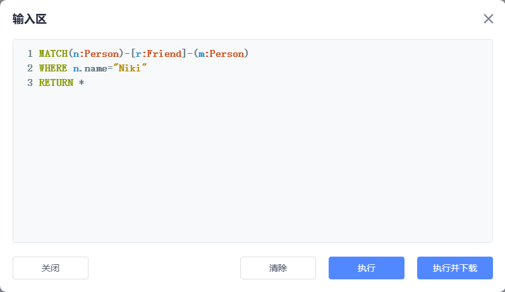
Task: Place the cursor on the MATCH keyword
Action: click(x=53, y=54)
